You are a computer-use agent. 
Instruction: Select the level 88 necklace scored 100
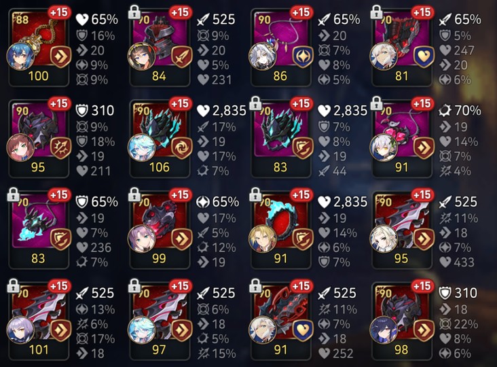tap(39, 48)
